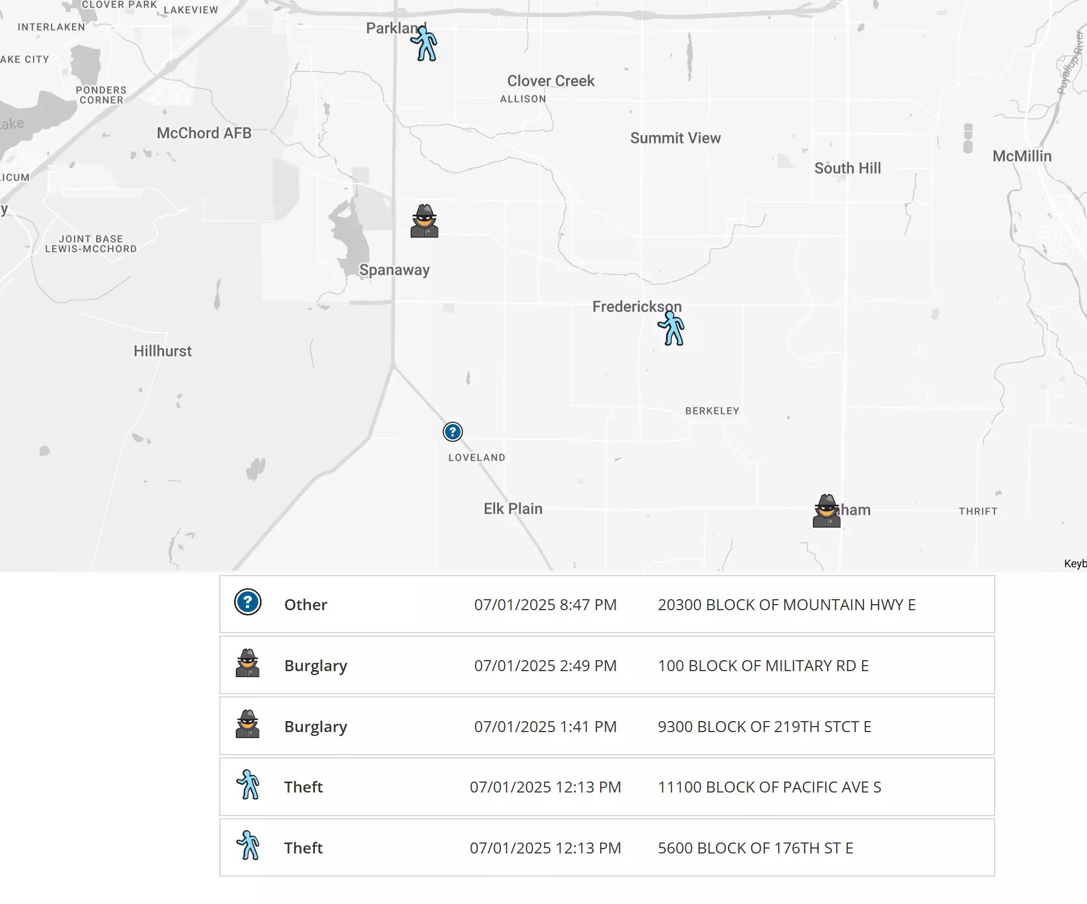The width and height of the screenshot is (1087, 904).
Task: Click the McChord AFB map label
Action: 204,133
